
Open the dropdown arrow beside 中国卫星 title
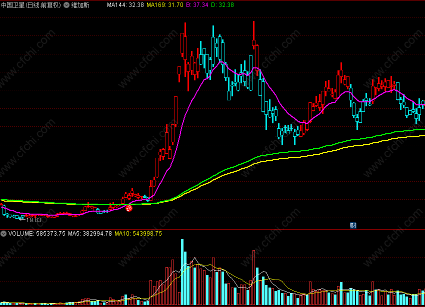66,5
